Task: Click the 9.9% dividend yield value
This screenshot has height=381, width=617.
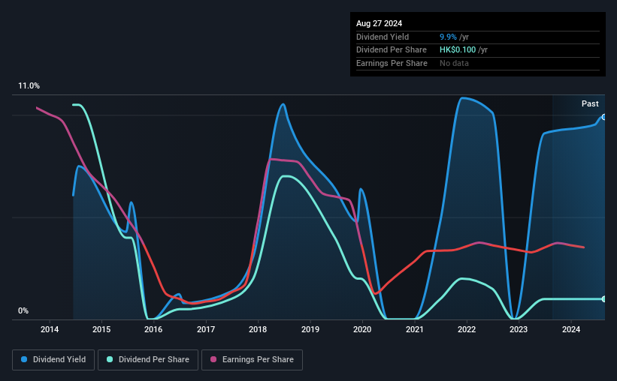Action: pos(448,37)
